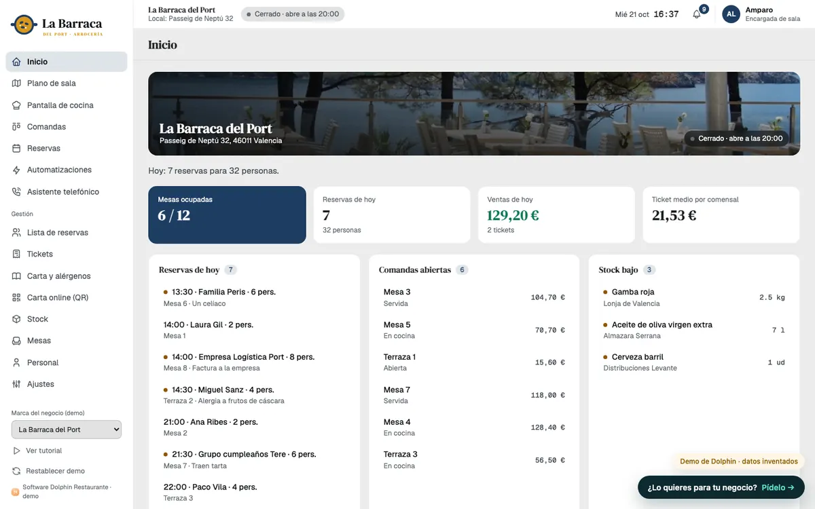
Task: Click the calendar icon for Reservas
Action: click(16, 149)
